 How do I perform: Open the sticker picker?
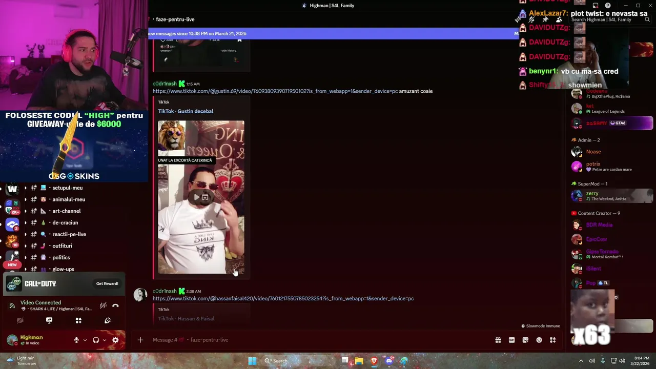525,340
